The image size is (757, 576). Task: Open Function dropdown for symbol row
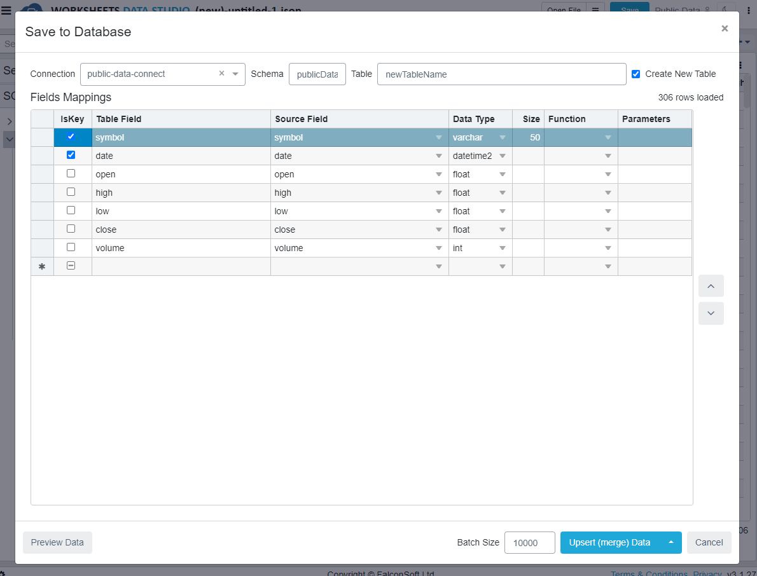click(x=608, y=137)
